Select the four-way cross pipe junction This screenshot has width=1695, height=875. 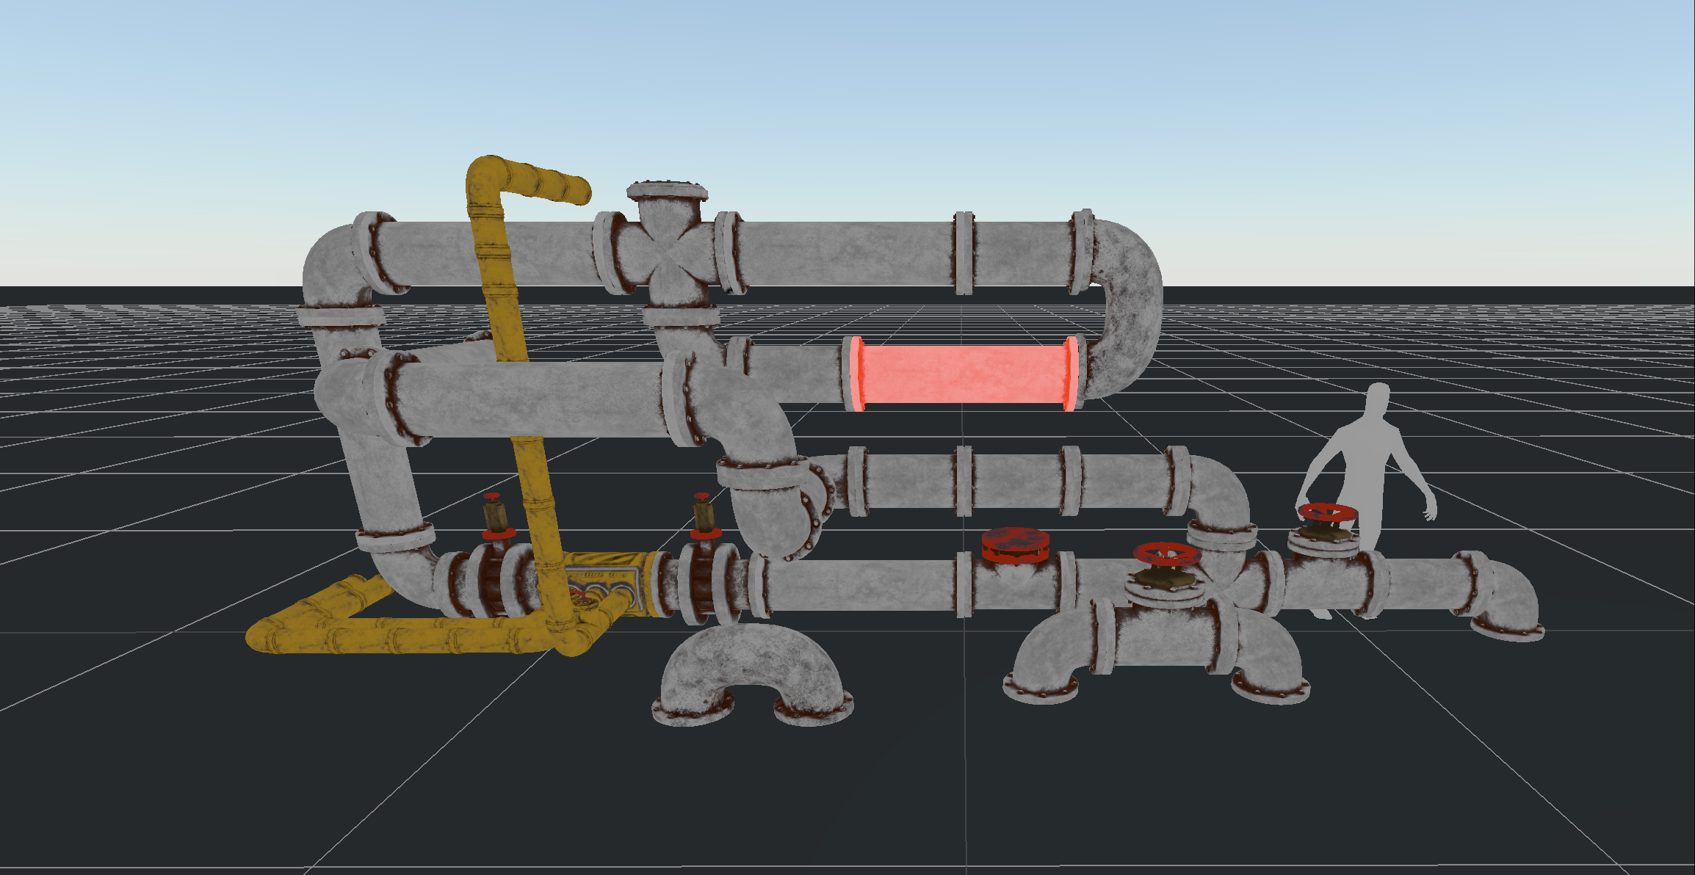(x=665, y=253)
